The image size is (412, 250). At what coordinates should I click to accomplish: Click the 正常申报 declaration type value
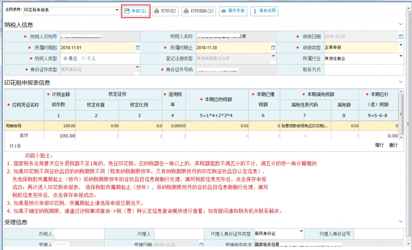coord(333,48)
